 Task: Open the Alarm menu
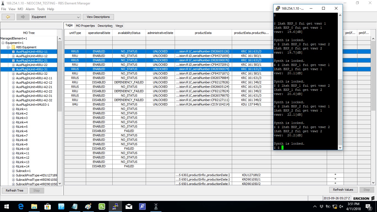point(30,9)
